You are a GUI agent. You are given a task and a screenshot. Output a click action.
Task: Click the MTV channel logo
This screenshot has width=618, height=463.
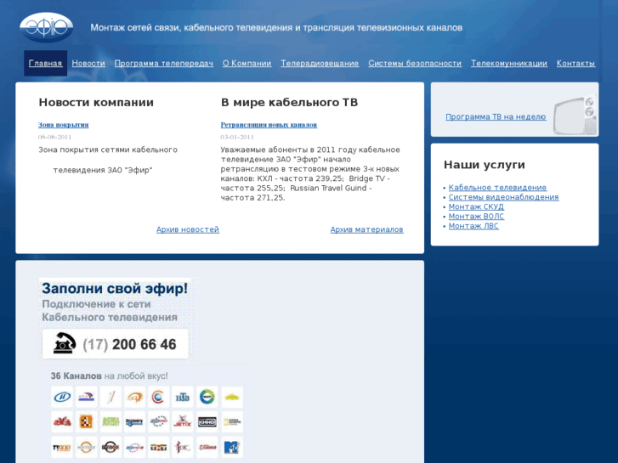[232, 447]
